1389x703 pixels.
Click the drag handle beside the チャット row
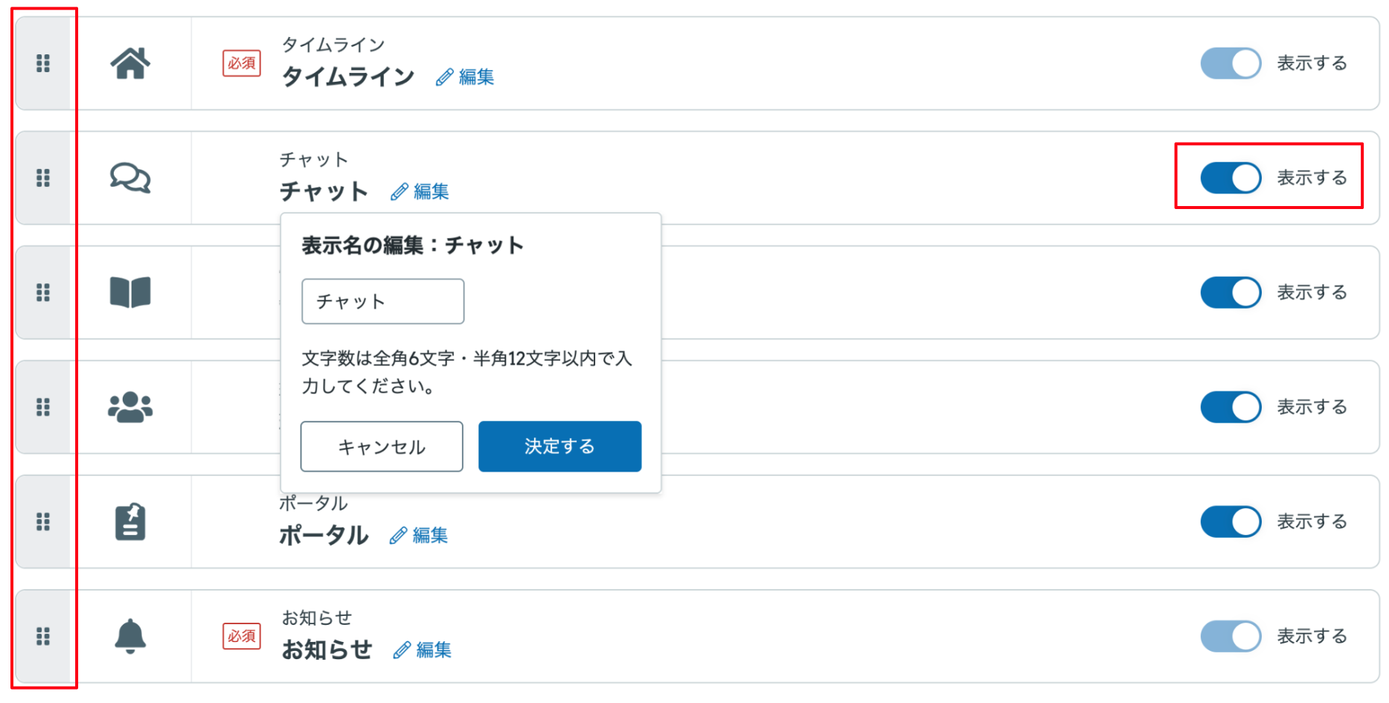pos(44,178)
